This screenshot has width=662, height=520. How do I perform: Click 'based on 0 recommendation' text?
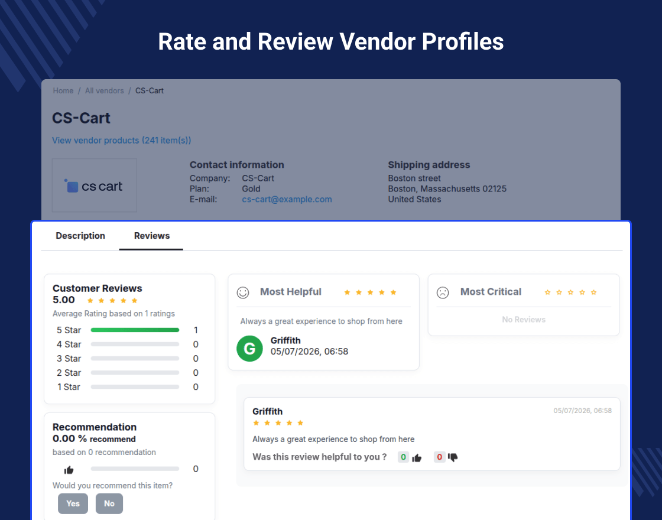tap(104, 452)
